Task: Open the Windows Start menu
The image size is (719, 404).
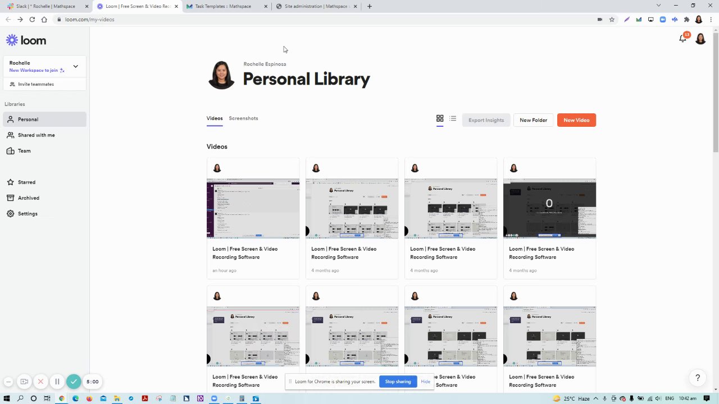Action: [x=7, y=398]
